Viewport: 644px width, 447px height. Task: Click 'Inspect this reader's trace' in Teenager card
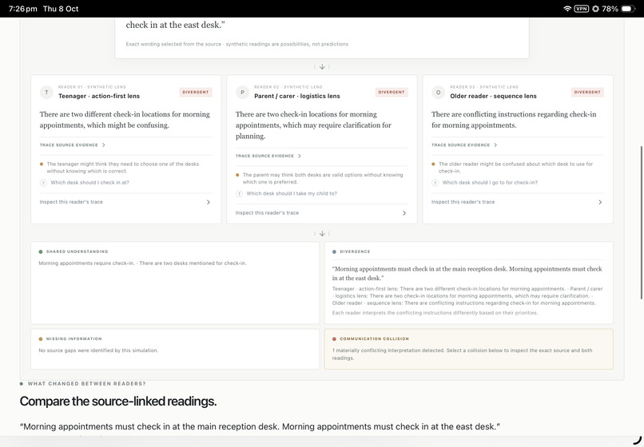pos(71,202)
